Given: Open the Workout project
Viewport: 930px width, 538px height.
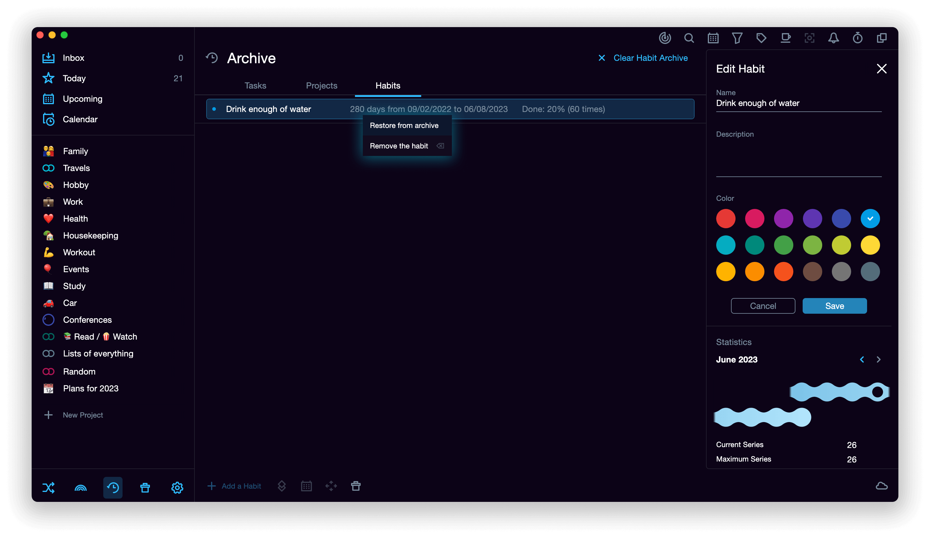Looking at the screenshot, I should pos(113,252).
